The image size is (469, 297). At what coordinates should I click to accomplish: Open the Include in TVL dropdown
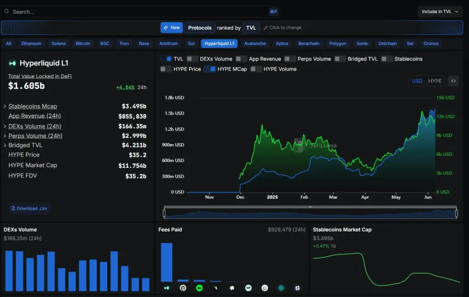pyautogui.click(x=440, y=11)
